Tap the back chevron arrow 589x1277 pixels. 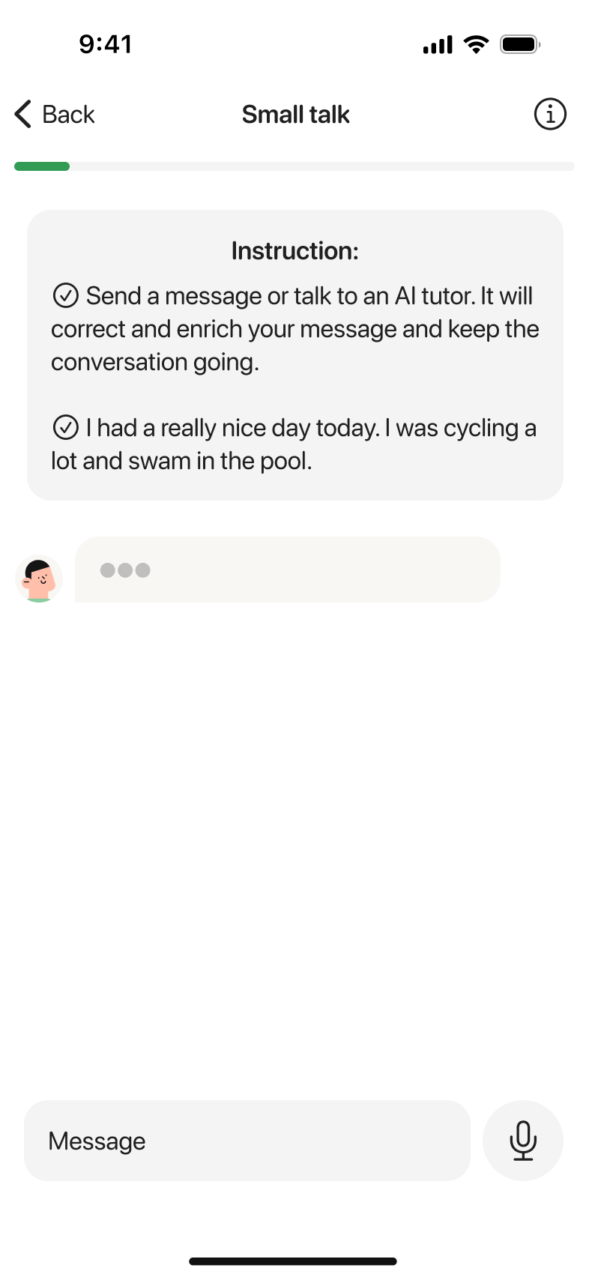pyautogui.click(x=23, y=115)
